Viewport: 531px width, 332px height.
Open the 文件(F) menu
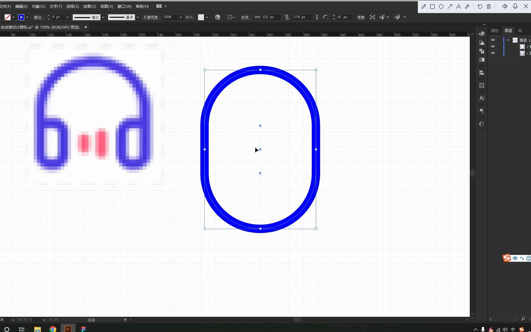click(x=5, y=6)
